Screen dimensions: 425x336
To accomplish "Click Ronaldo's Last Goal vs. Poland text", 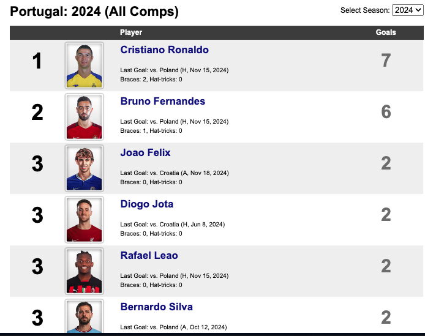I will [x=175, y=70].
